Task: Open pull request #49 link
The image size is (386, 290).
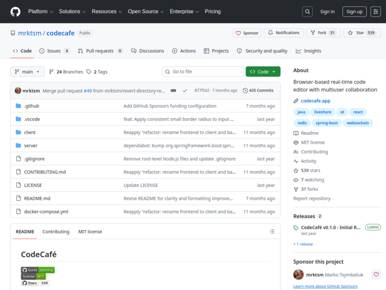Action: point(87,91)
